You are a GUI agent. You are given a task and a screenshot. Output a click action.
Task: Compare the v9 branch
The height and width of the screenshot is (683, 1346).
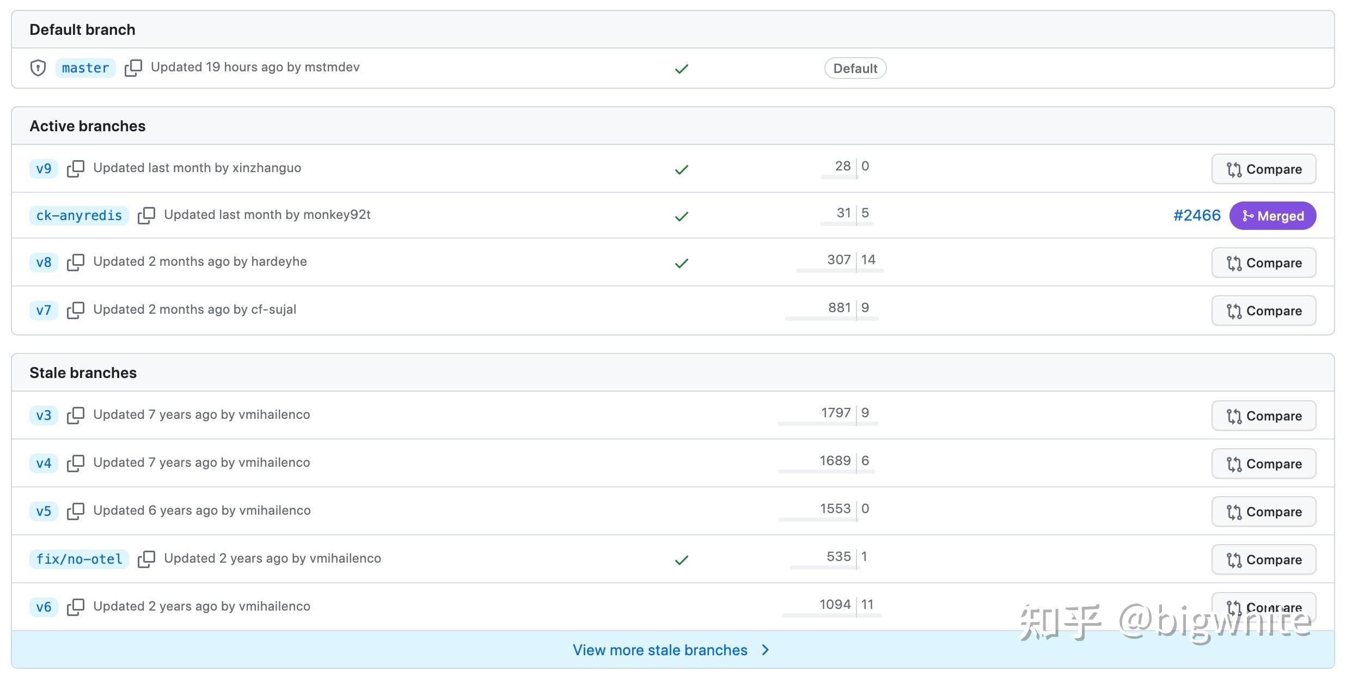tap(1263, 169)
